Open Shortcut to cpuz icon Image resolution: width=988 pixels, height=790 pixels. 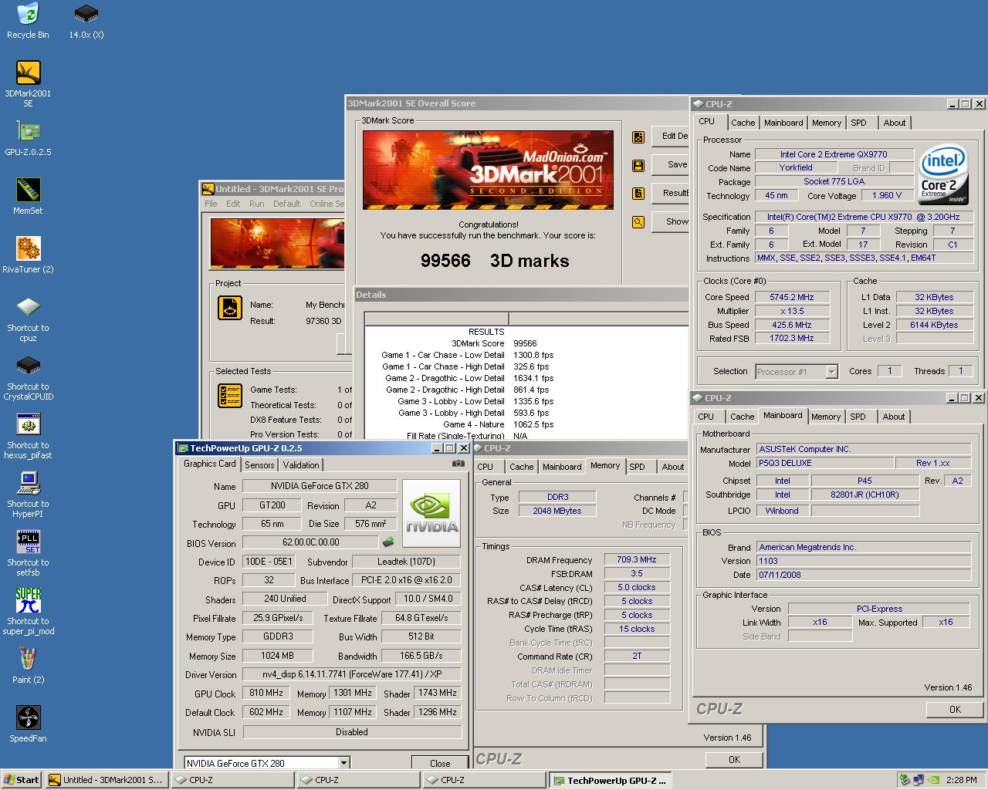(28, 319)
